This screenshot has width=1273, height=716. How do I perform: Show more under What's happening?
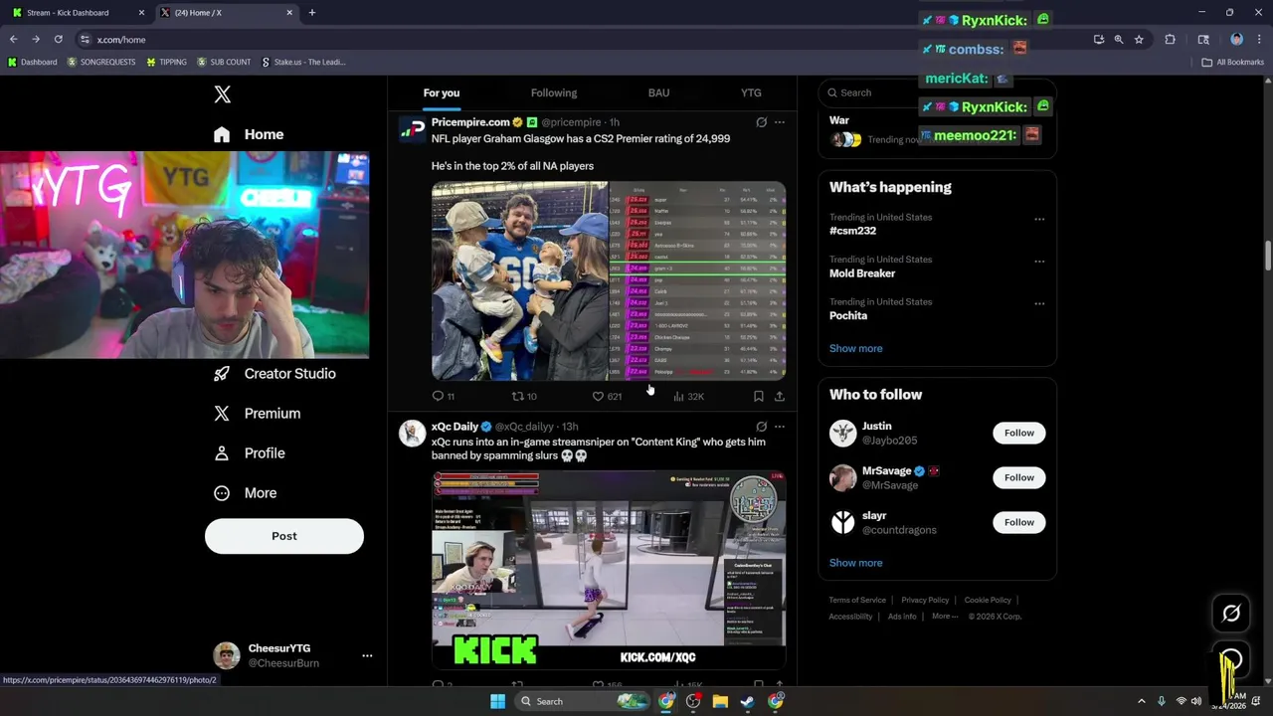point(856,349)
